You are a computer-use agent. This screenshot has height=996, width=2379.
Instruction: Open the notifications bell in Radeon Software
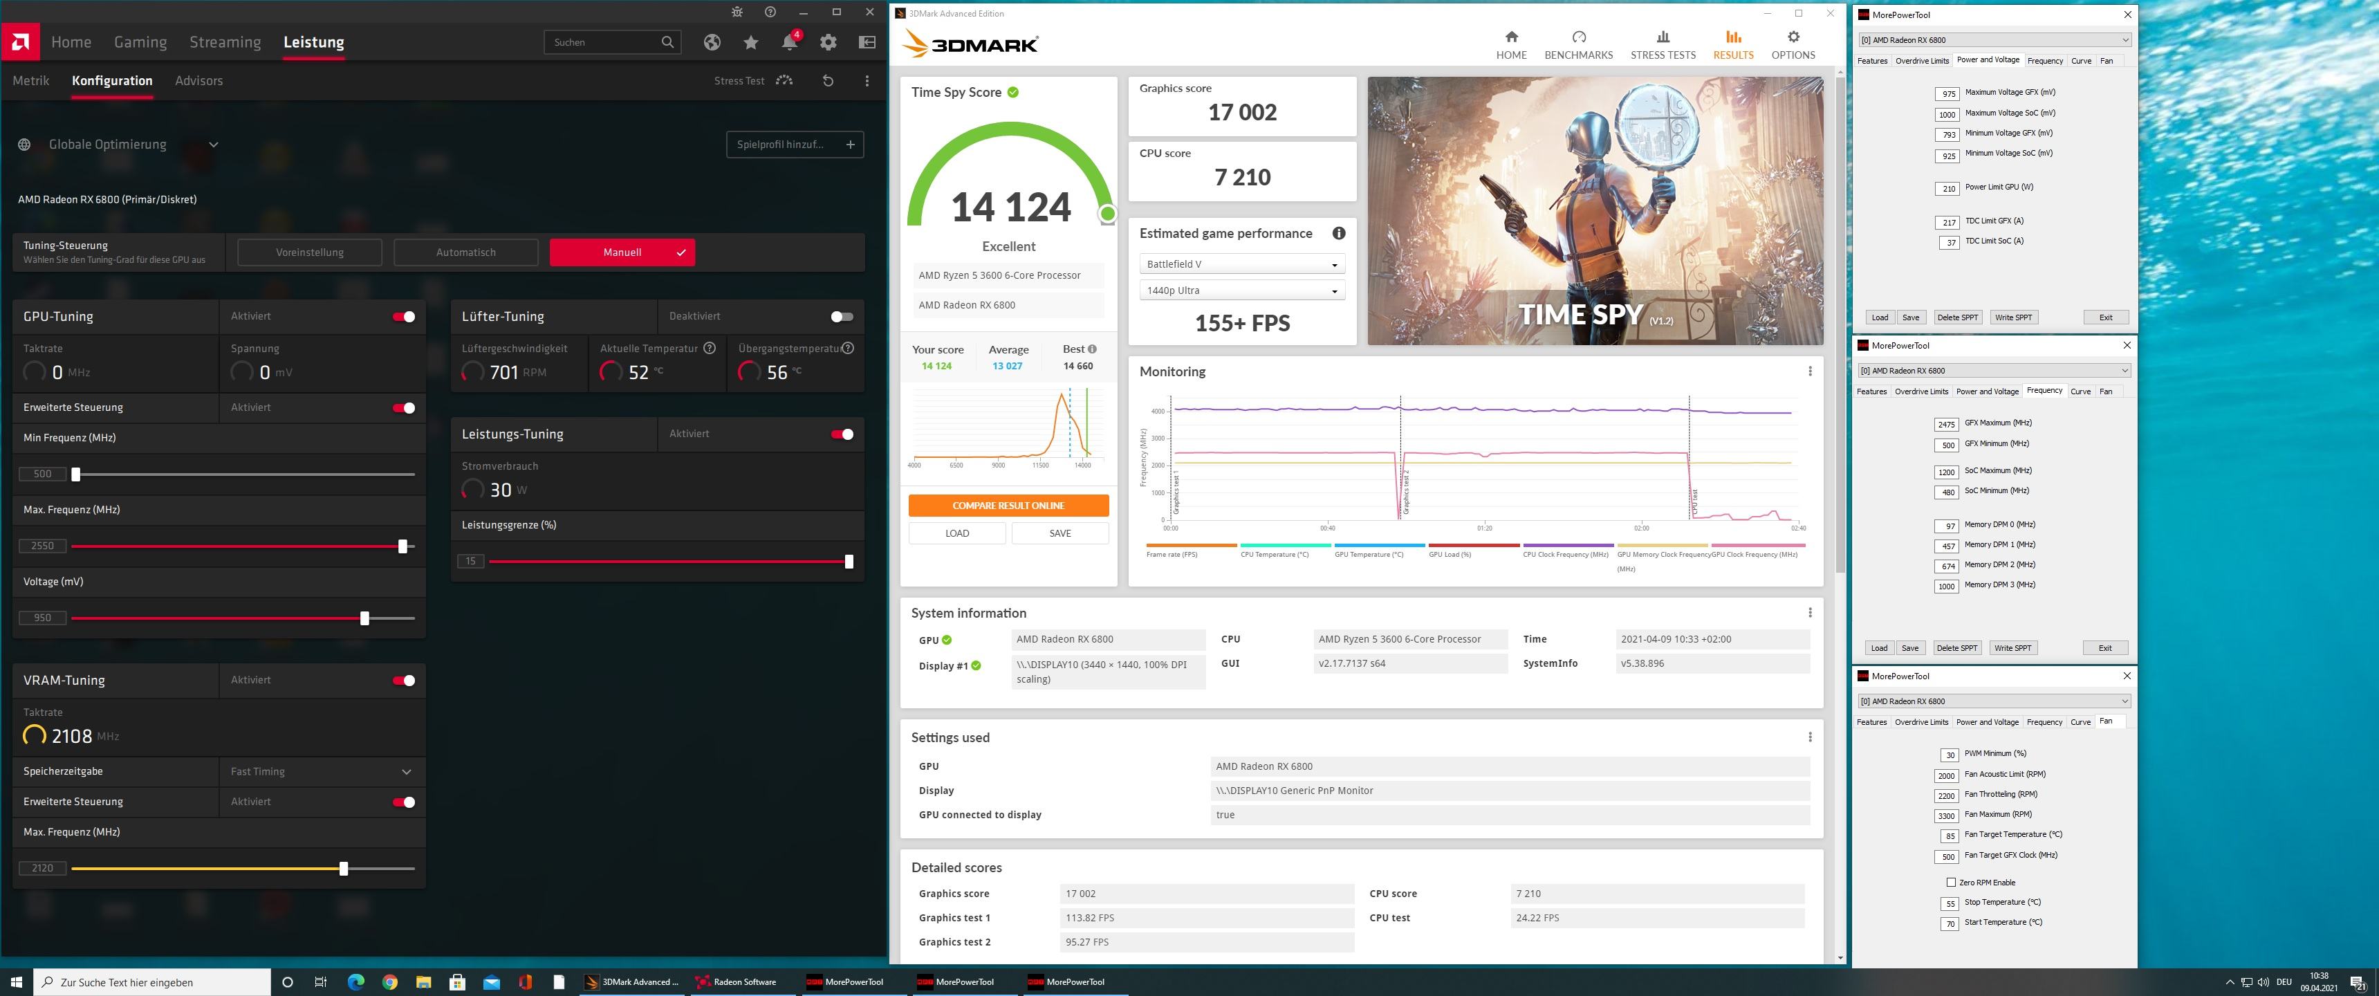coord(790,42)
